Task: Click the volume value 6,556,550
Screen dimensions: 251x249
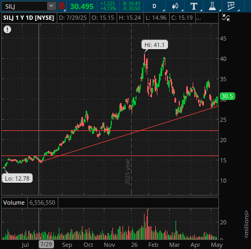Action: click(42, 203)
